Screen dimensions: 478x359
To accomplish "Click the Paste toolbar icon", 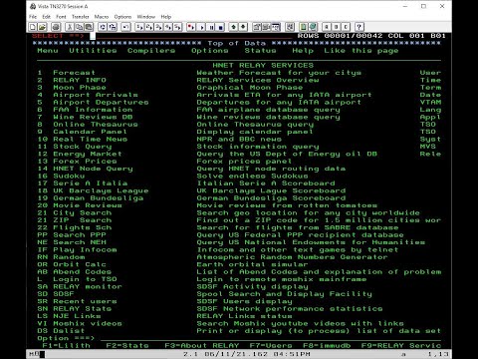I will [89, 27].
